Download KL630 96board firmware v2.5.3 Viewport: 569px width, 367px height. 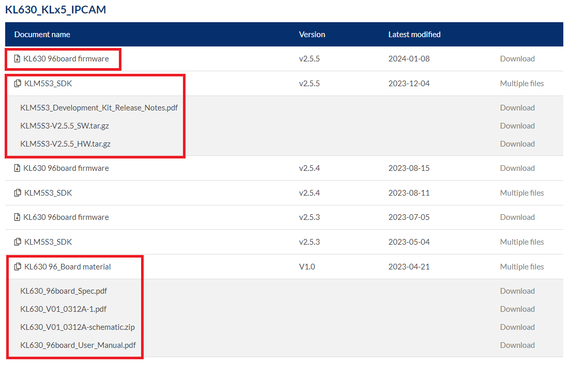(517, 217)
